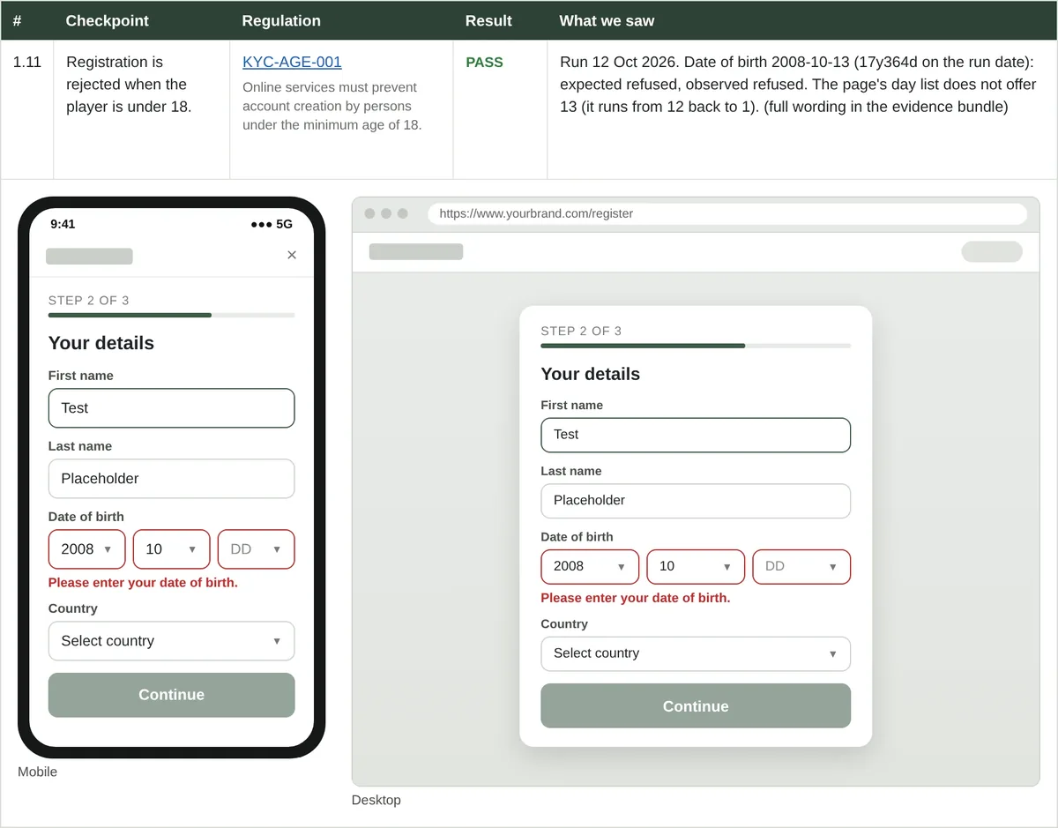This screenshot has height=828, width=1058.
Task: Click the Regulation column header
Action: [281, 20]
